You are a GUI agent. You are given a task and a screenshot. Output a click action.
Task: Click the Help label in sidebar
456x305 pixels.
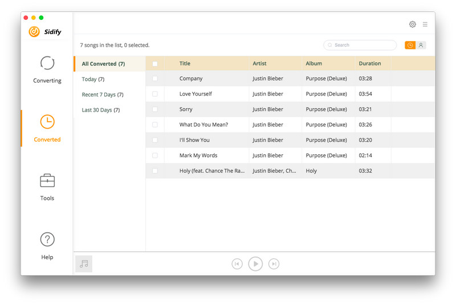click(47, 257)
